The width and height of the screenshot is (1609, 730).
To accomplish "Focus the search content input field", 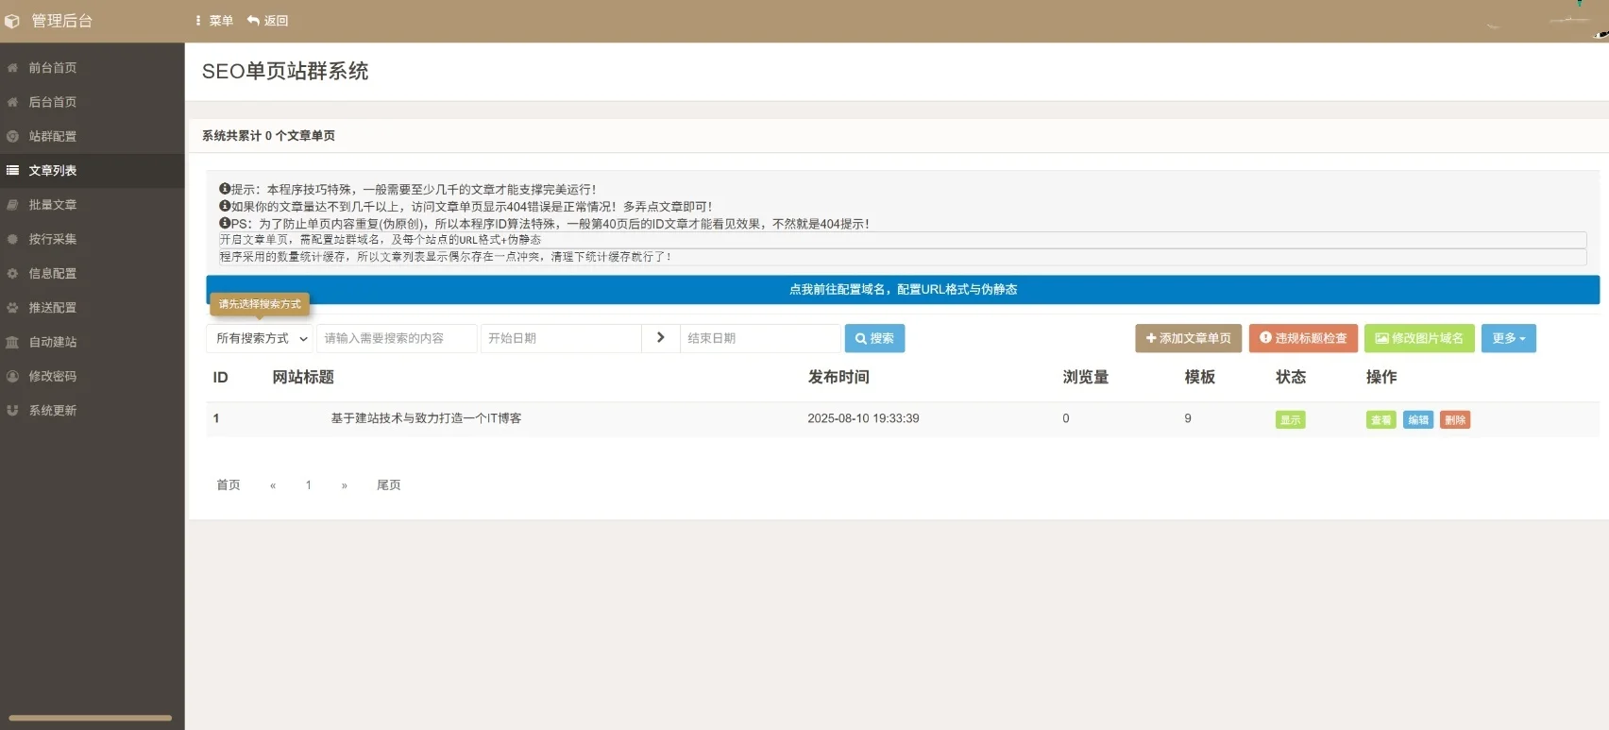I will click(396, 338).
